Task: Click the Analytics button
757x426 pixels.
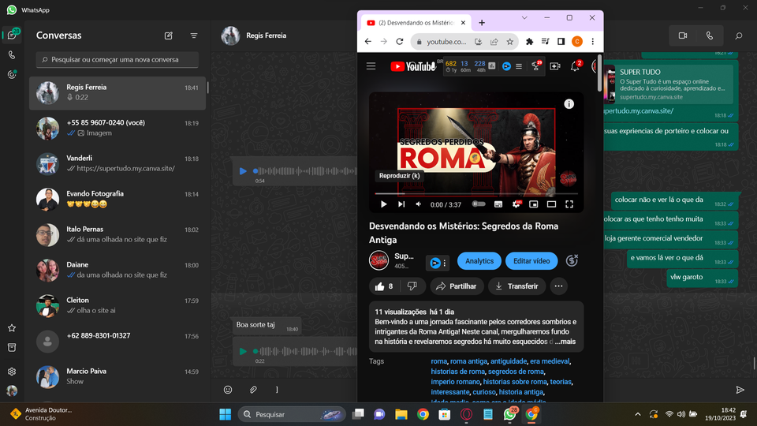Action: click(x=479, y=261)
